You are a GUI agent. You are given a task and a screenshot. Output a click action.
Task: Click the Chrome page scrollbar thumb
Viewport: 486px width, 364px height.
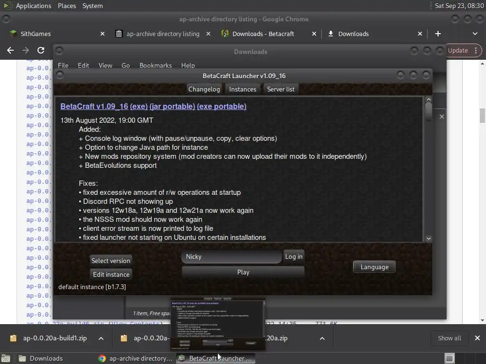coord(482,116)
